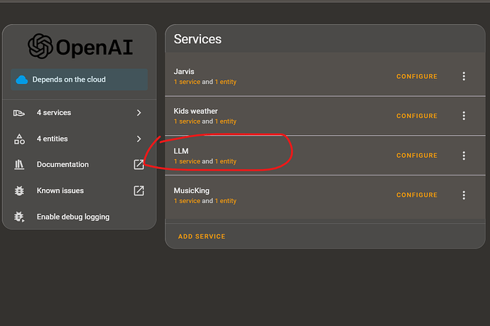Click the cloud icon in the banner
This screenshot has height=326, width=490.
[x=22, y=80]
